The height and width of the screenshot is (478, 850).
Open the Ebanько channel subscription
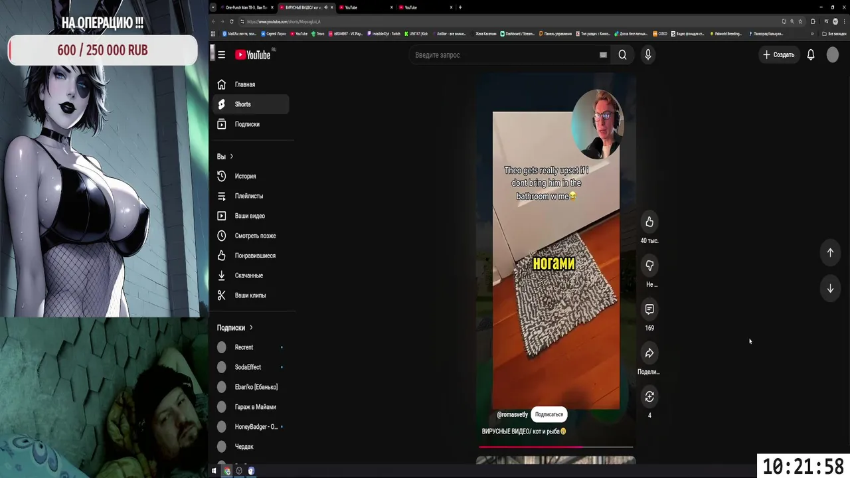pyautogui.click(x=251, y=387)
